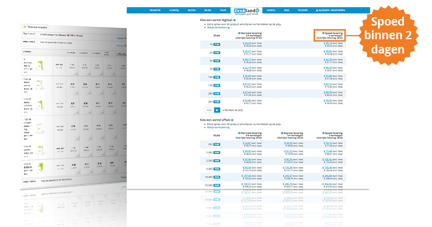Click the user icon before Inloggen / Registreren
Image resolution: width=432 pixels, height=227 pixels.
tap(317, 10)
